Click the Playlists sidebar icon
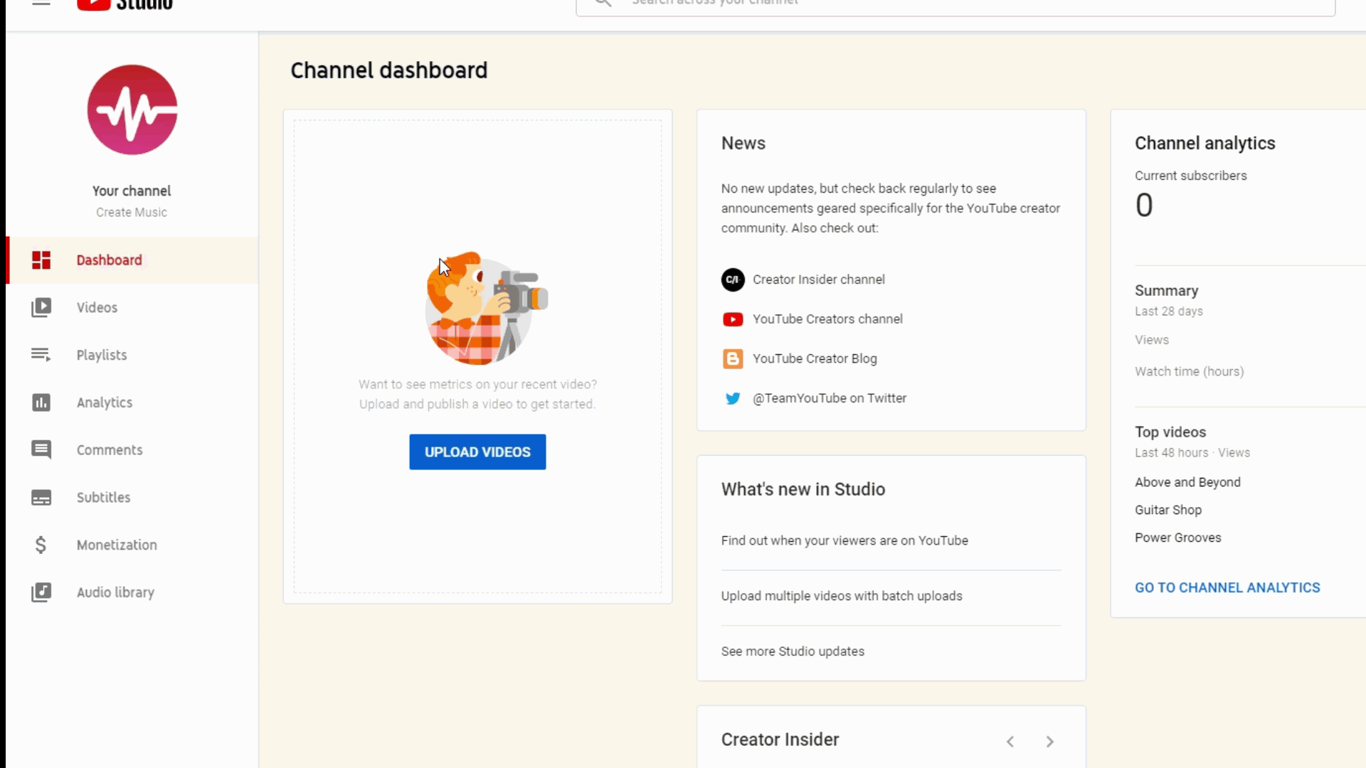Viewport: 1366px width, 768px height. (41, 355)
